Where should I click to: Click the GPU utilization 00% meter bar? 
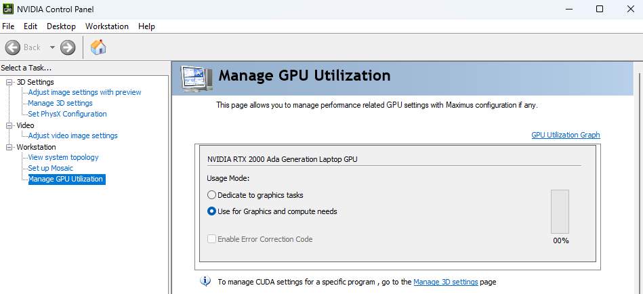(x=560, y=211)
